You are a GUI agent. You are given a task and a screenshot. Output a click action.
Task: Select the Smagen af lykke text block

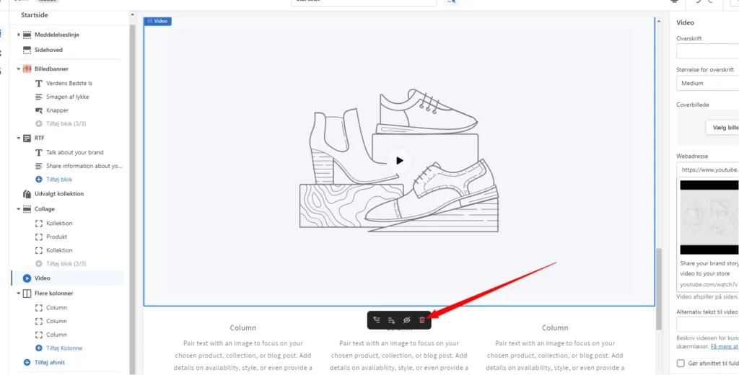coord(67,97)
